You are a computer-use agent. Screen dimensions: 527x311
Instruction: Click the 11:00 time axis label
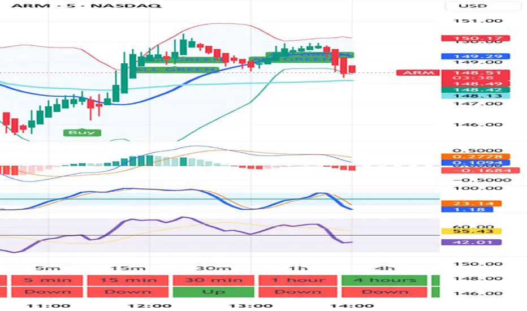pos(49,306)
